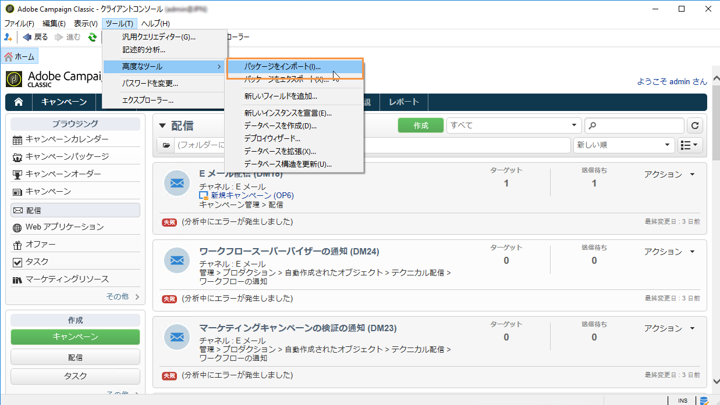This screenshot has height=405, width=720.
Task: Open アクション dropdown for DM23
Action: [x=669, y=328]
